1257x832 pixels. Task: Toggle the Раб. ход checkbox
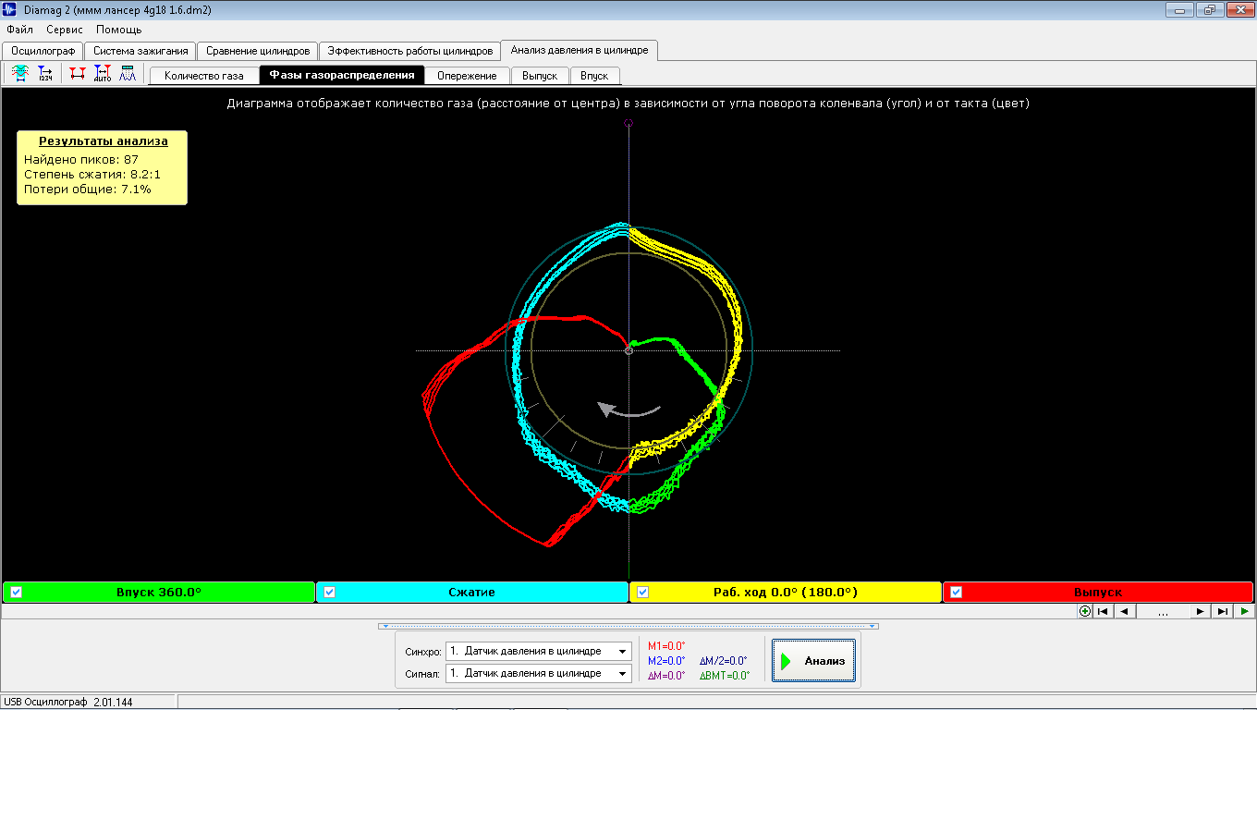pyautogui.click(x=642, y=593)
